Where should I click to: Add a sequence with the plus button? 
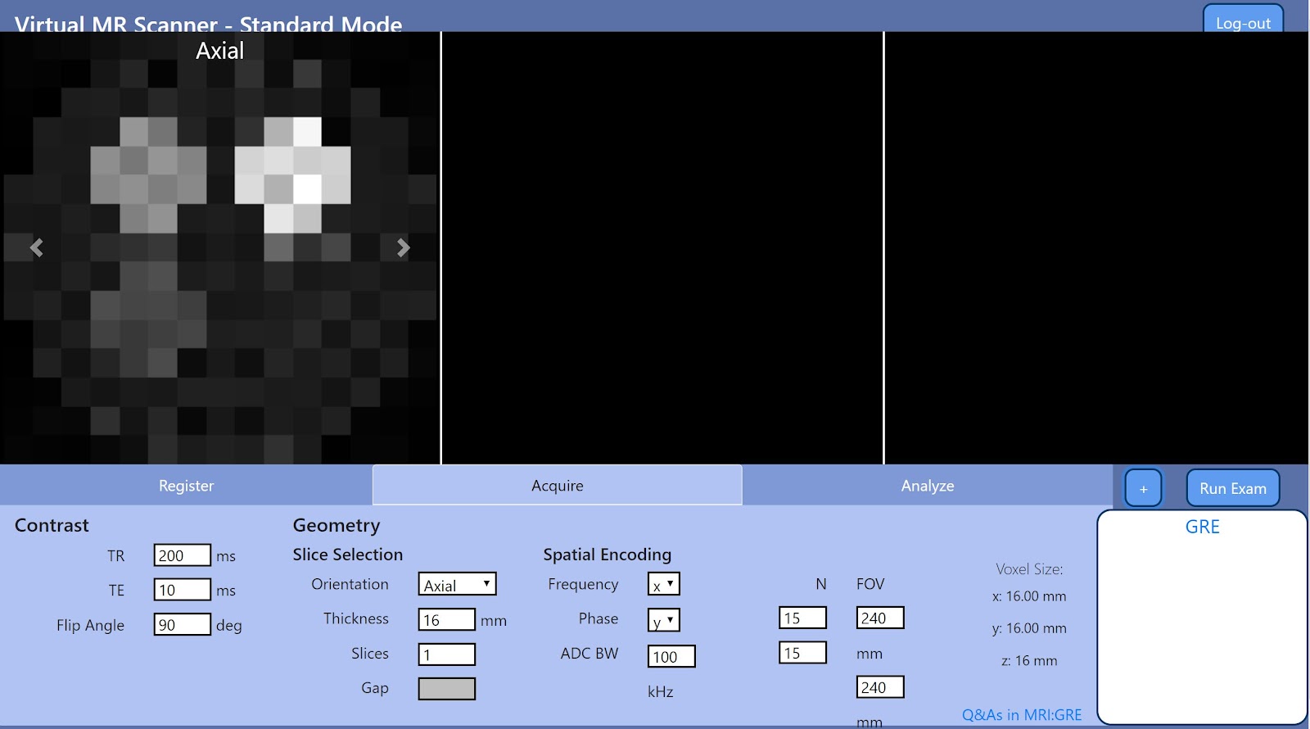click(x=1143, y=488)
